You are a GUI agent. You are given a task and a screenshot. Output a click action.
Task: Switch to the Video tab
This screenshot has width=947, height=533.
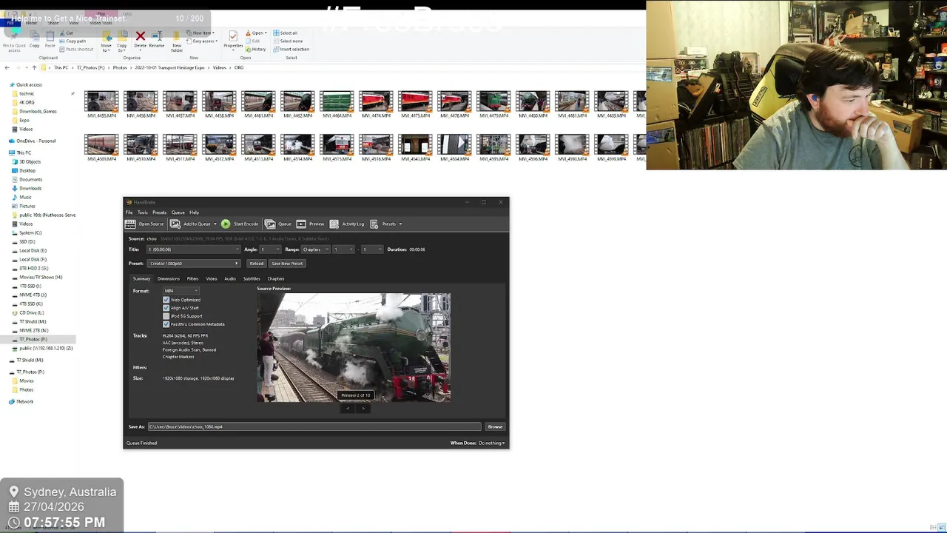click(x=212, y=279)
